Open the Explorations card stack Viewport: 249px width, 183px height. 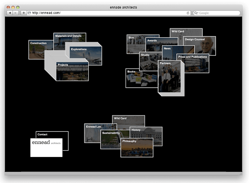(85, 55)
